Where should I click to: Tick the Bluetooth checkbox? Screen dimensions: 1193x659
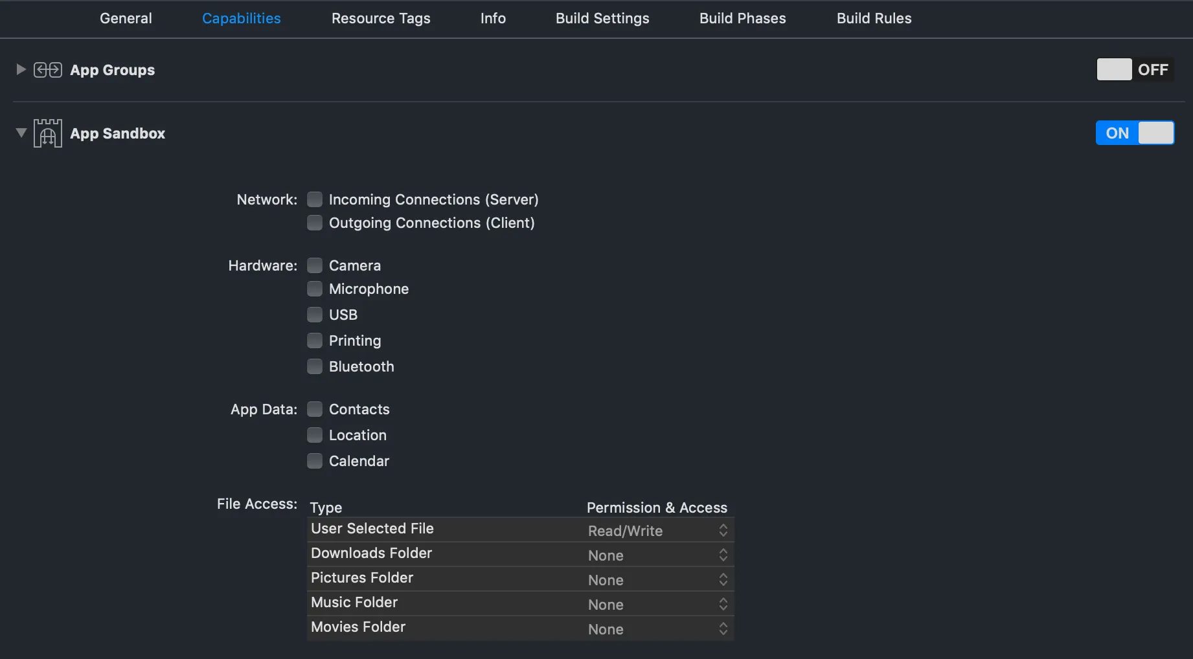coord(315,366)
